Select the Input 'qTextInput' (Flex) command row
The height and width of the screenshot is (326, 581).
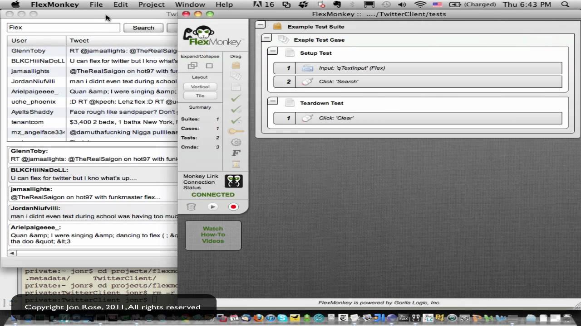(418, 68)
